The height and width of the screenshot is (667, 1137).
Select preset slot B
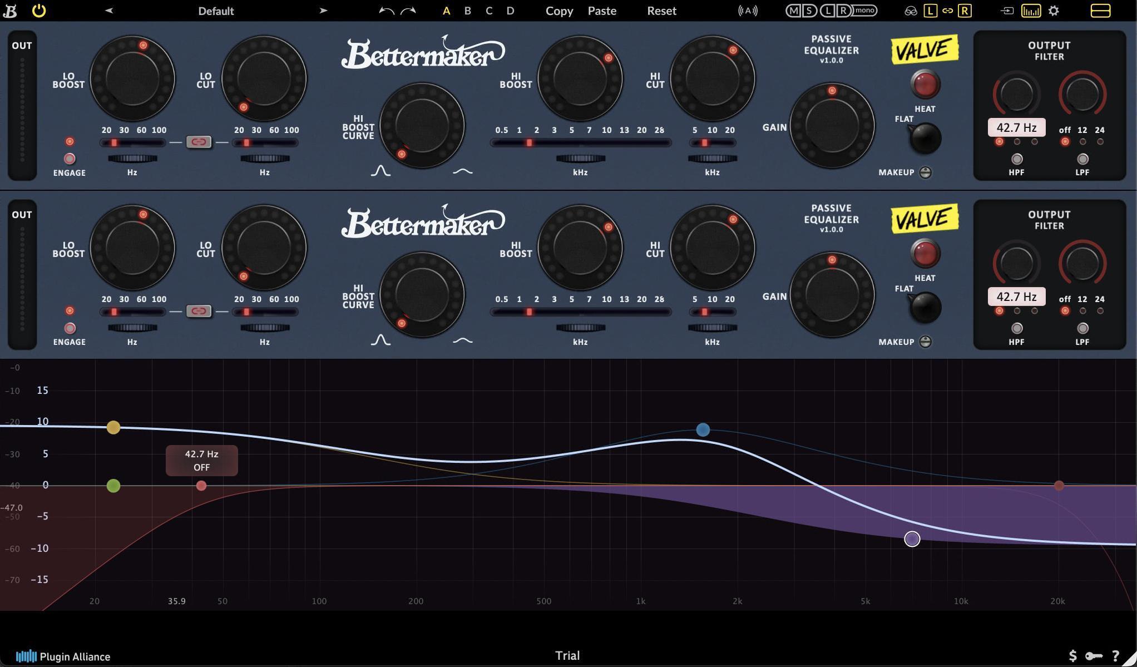tap(467, 11)
